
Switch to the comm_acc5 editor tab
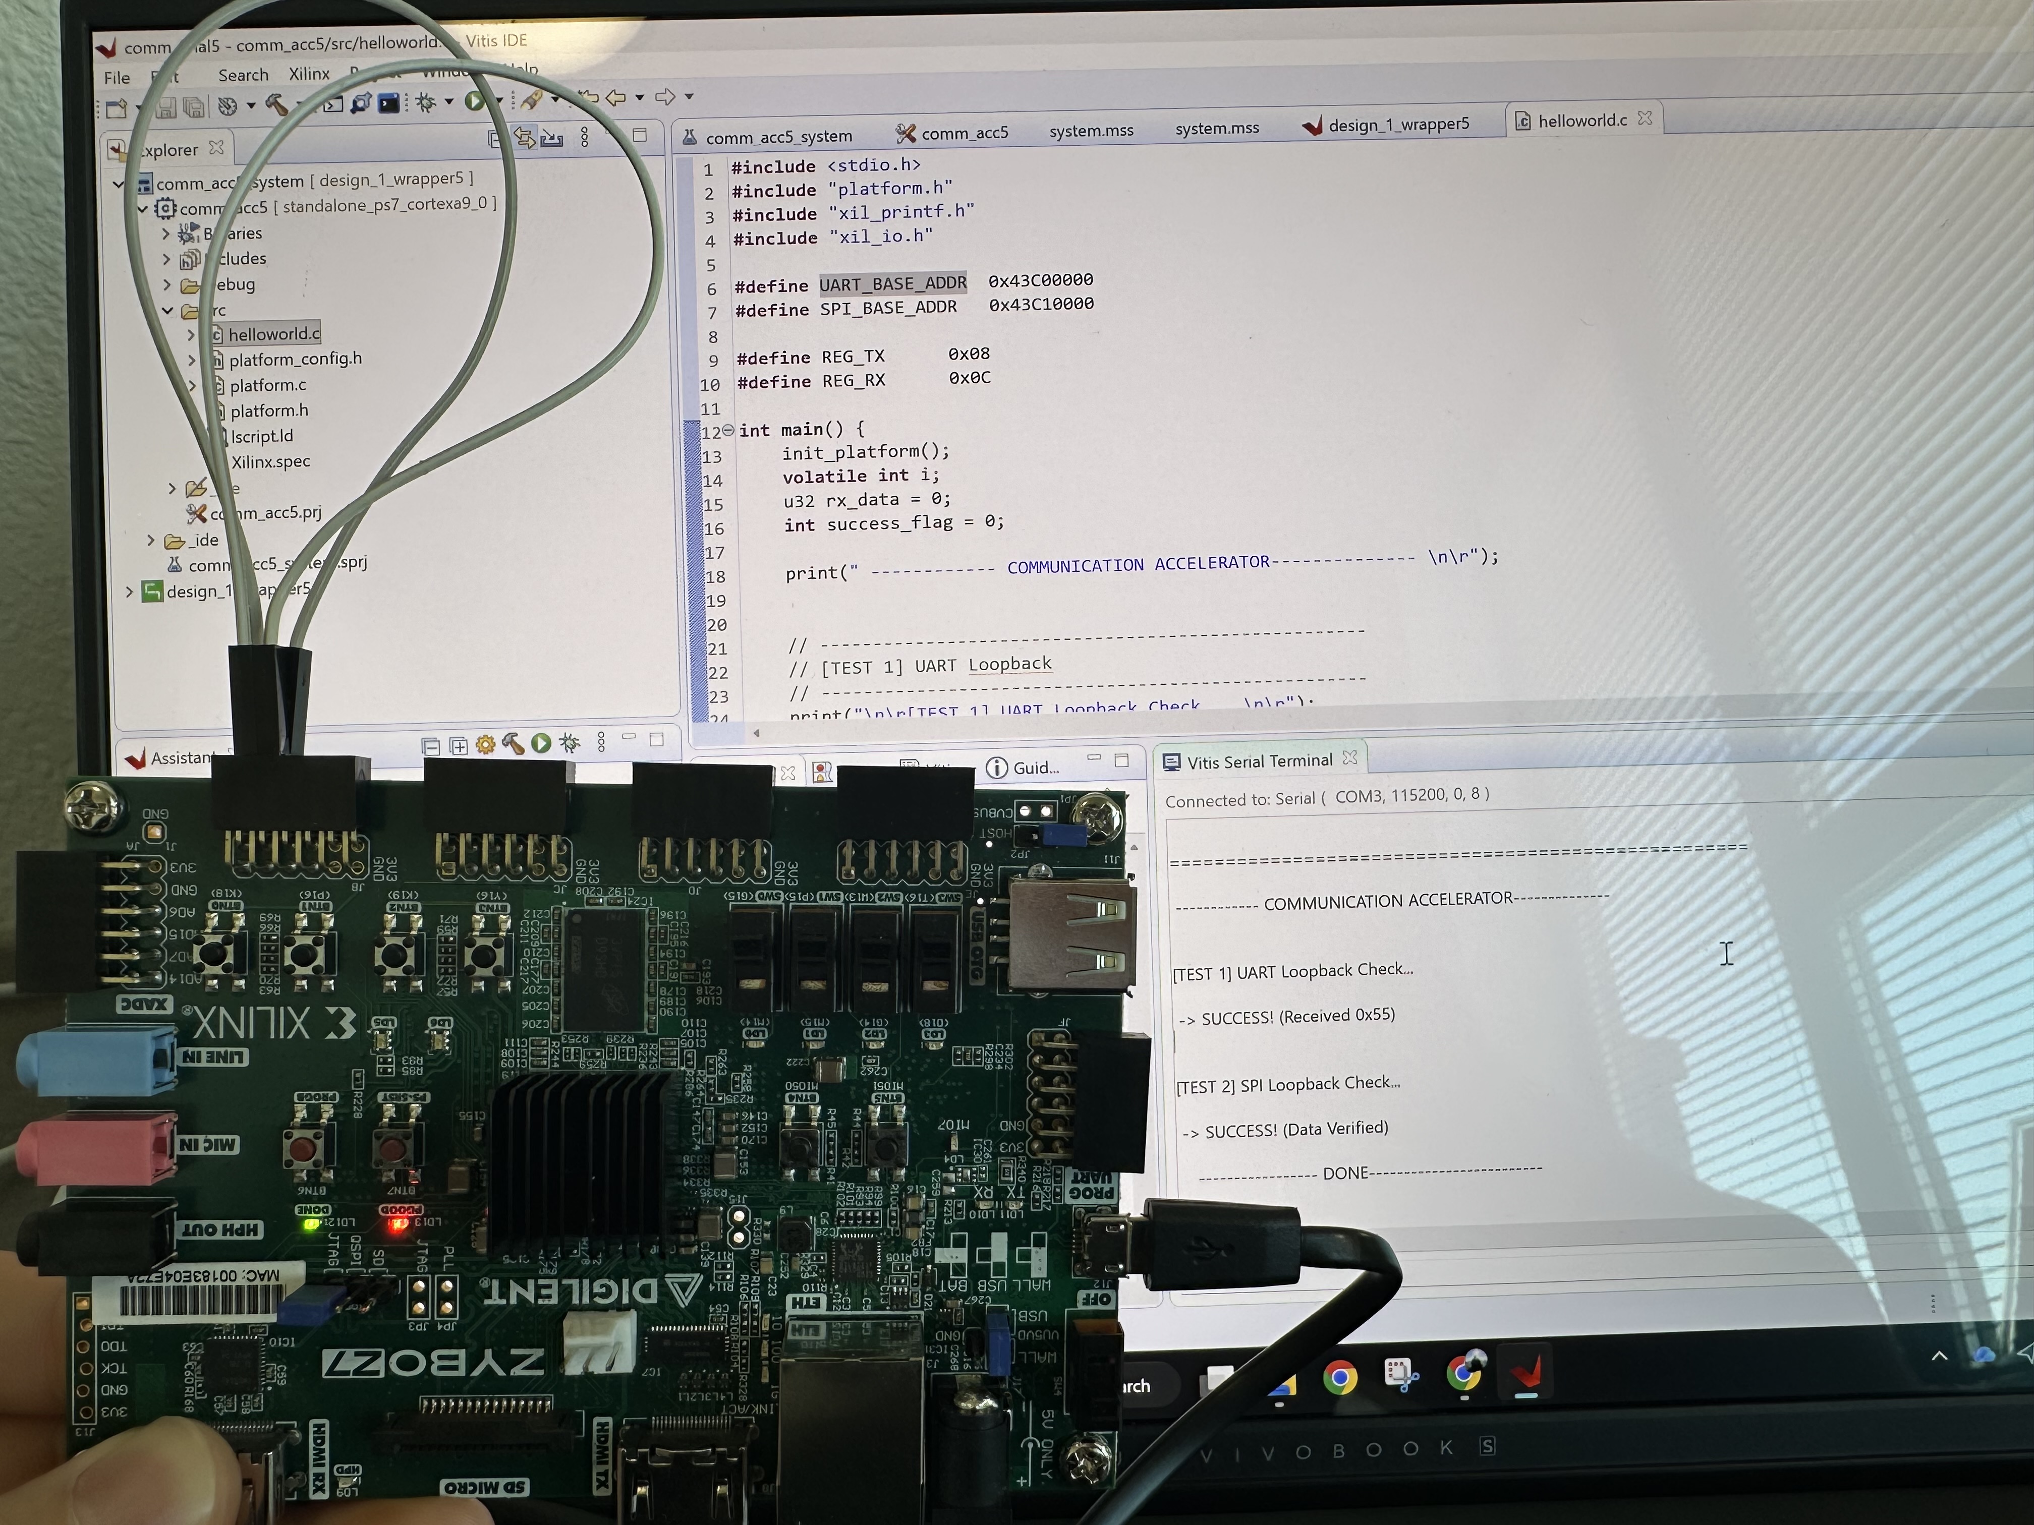952,133
